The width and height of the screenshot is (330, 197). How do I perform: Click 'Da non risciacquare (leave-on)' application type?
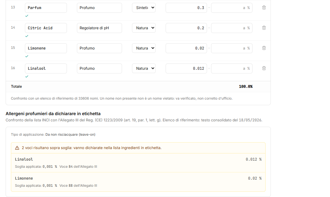[70, 134]
